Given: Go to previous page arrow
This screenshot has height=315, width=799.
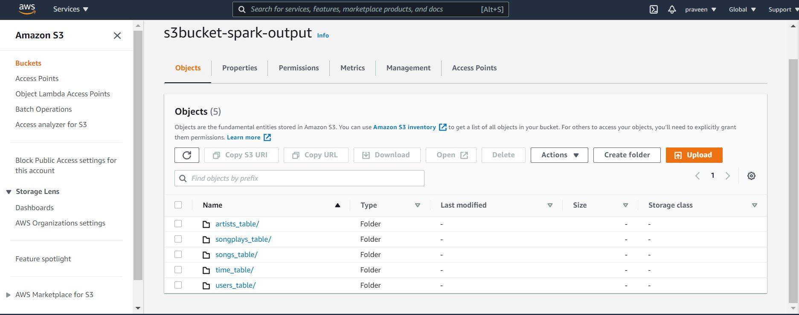Looking at the screenshot, I should point(697,176).
